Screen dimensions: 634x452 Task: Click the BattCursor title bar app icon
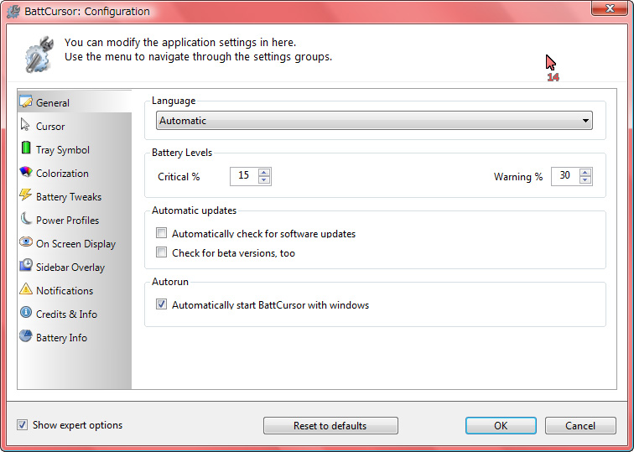pos(13,11)
